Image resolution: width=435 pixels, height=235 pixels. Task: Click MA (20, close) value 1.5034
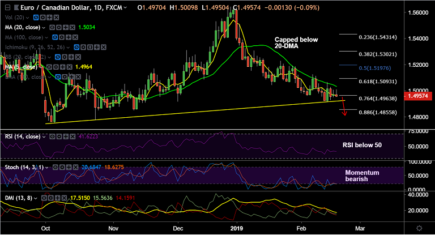(87, 28)
